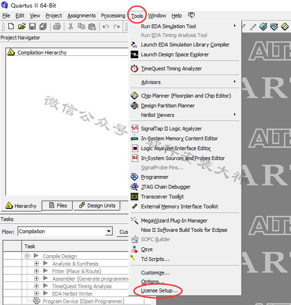Expand the Advisors submenu arrow
The height and width of the screenshot is (305, 291).
[235, 82]
